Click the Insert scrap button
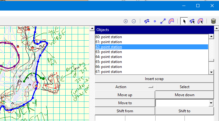This screenshot has height=121, width=219. point(154,79)
